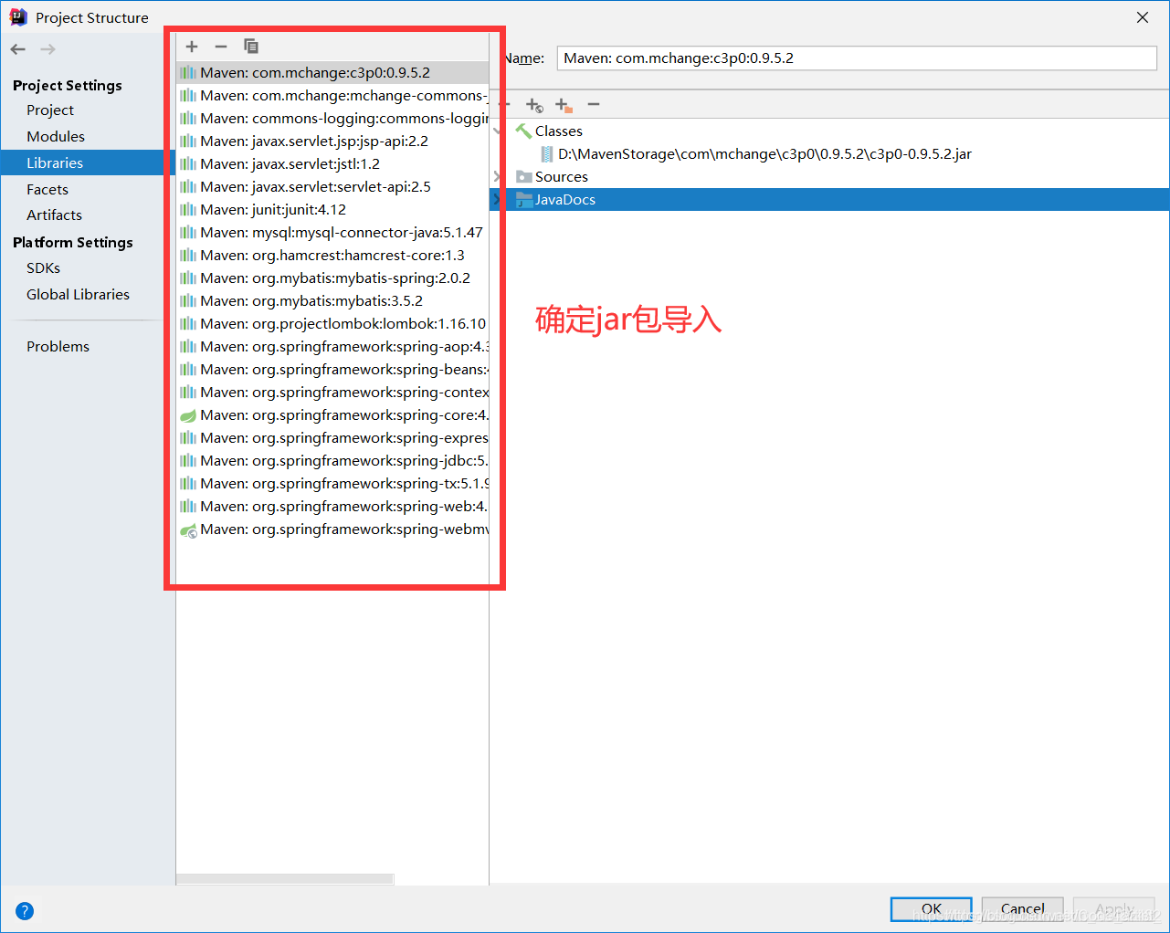Select Maven: spring-webmvc library

332,529
